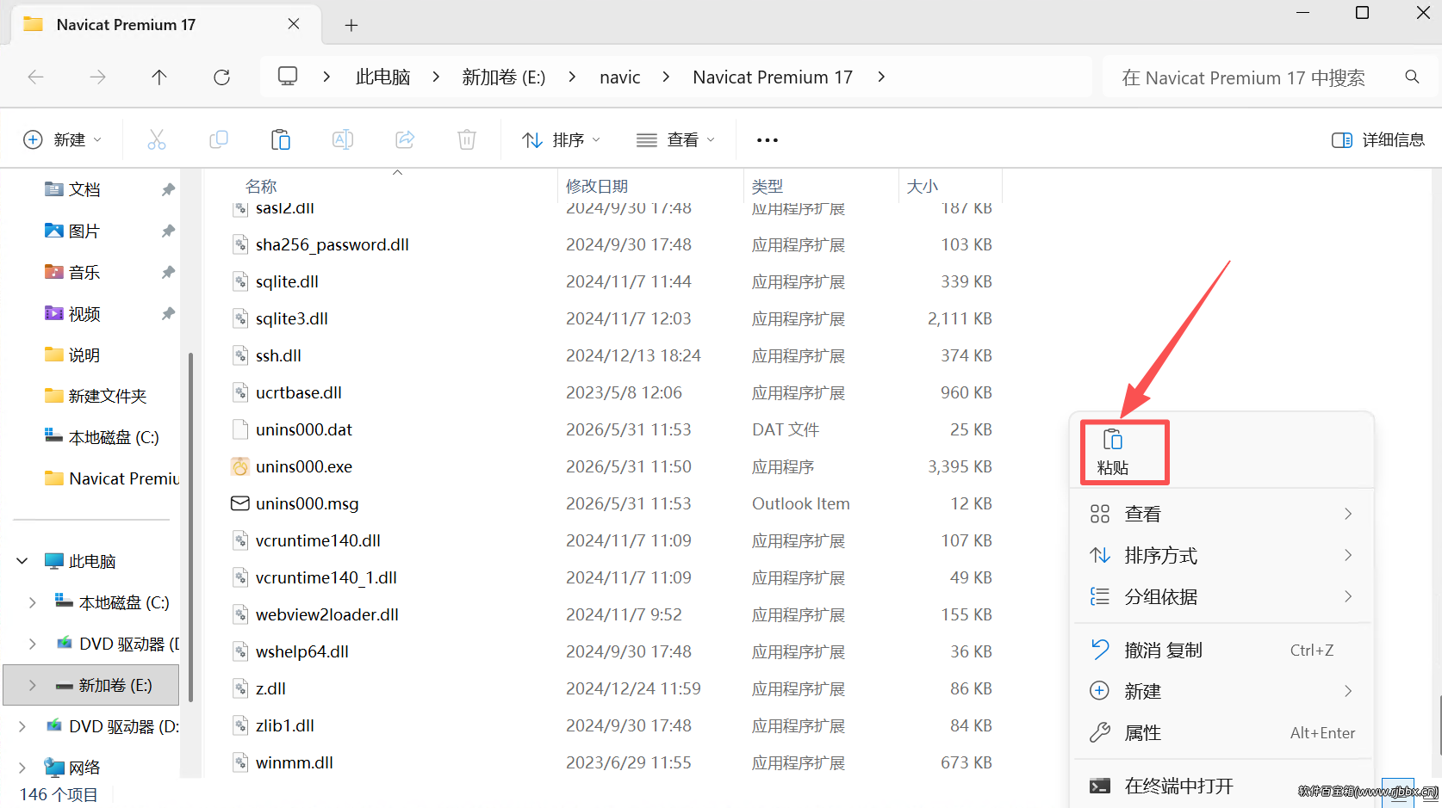Click the Share toolbar icon
The image size is (1442, 808).
point(405,139)
